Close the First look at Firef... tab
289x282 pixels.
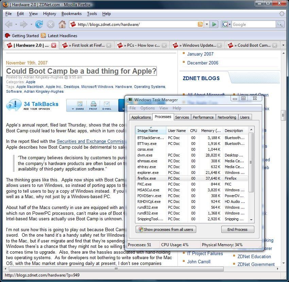tap(109, 45)
